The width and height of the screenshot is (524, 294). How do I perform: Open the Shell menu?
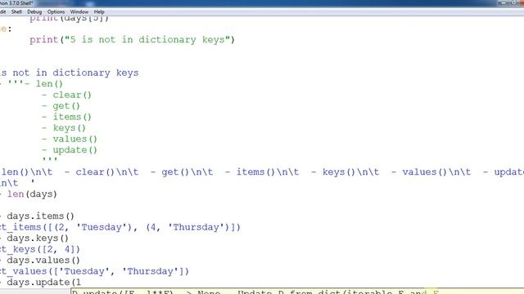tap(16, 11)
